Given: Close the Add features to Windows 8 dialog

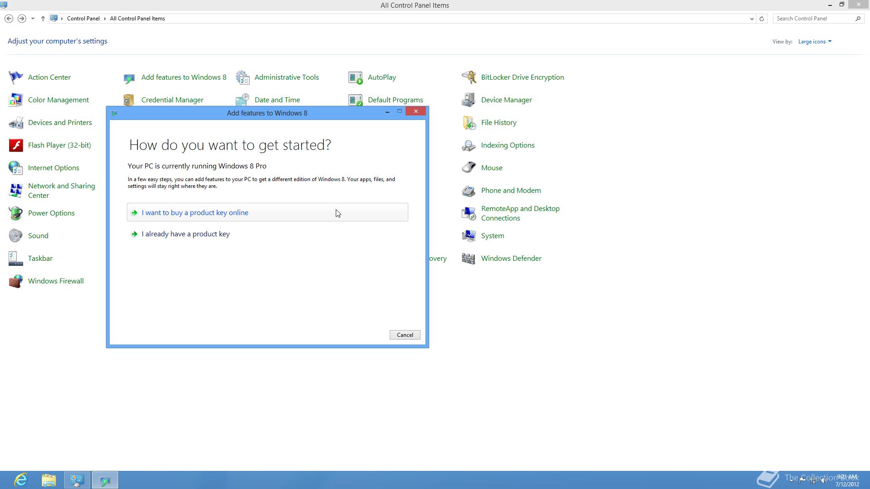Looking at the screenshot, I should (416, 111).
